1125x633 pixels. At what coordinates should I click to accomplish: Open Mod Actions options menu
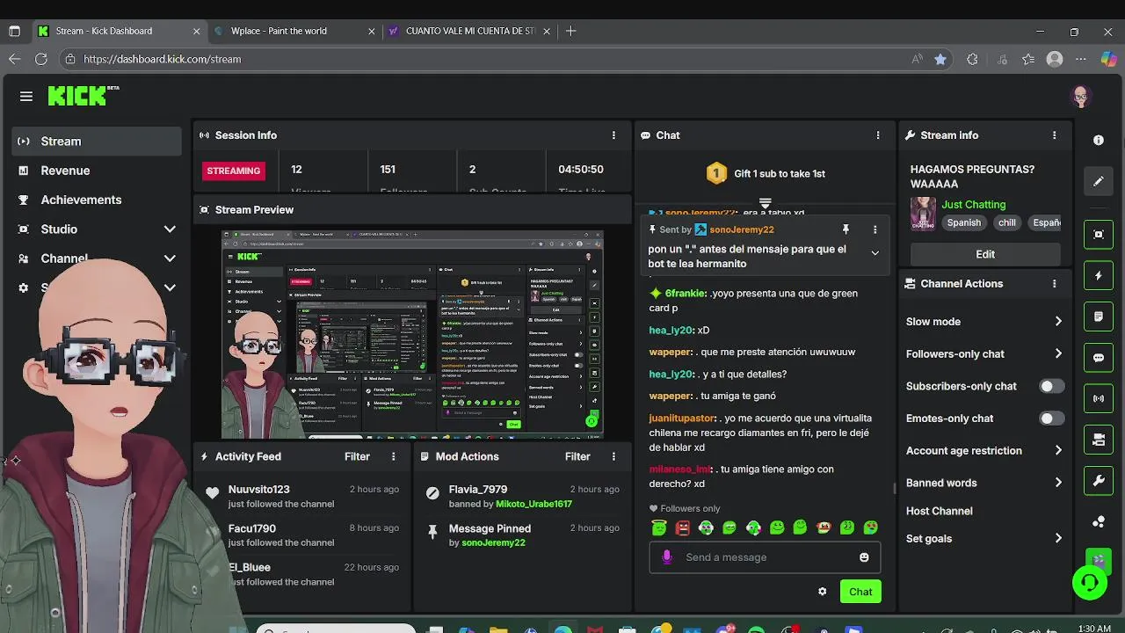613,456
